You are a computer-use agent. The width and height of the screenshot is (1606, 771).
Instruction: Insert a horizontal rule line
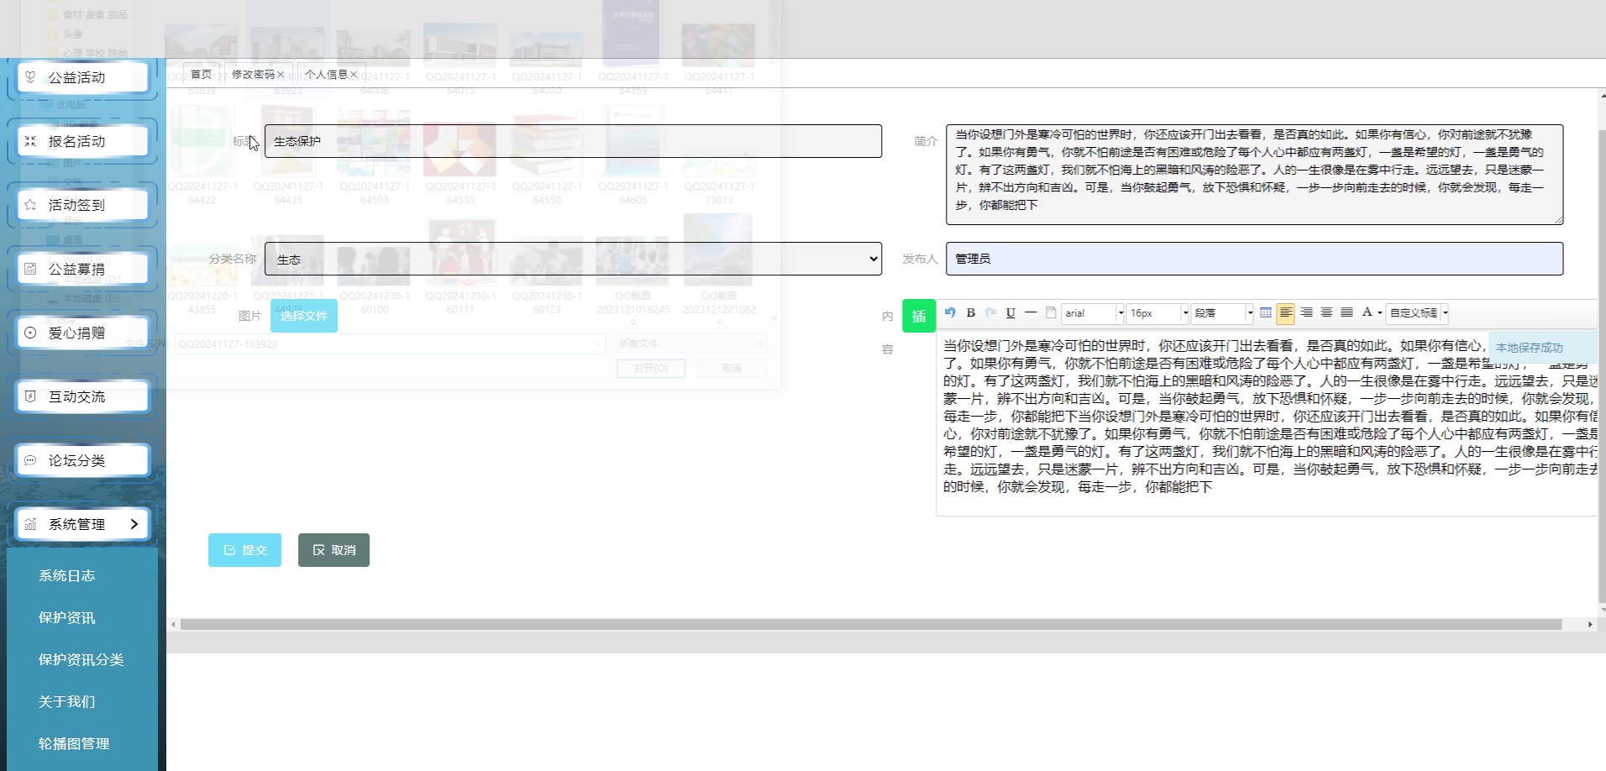point(1031,312)
